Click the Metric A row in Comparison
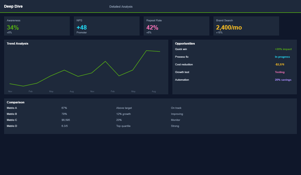This screenshot has height=175, width=301. 12,108
